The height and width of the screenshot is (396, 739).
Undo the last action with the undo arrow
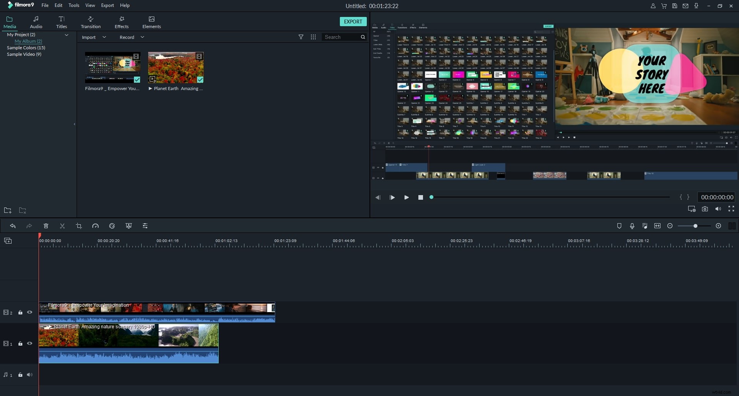[13, 226]
